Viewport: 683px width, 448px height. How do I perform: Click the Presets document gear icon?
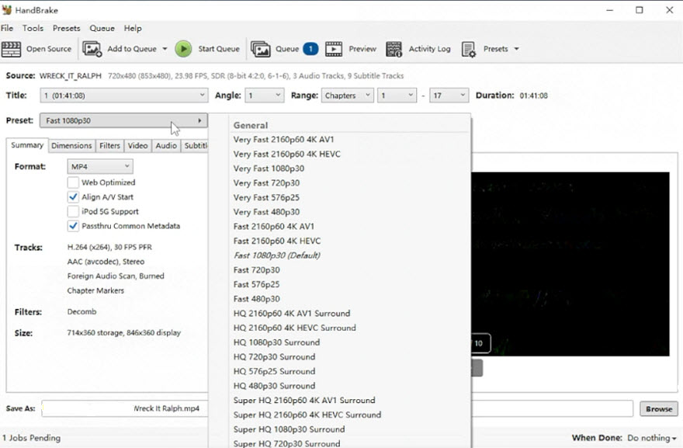(469, 49)
